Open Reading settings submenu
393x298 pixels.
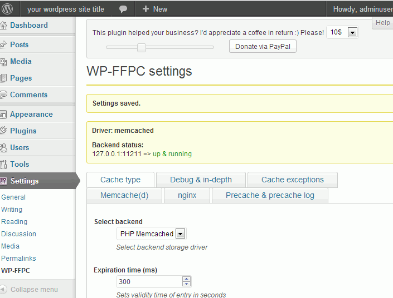(x=14, y=222)
